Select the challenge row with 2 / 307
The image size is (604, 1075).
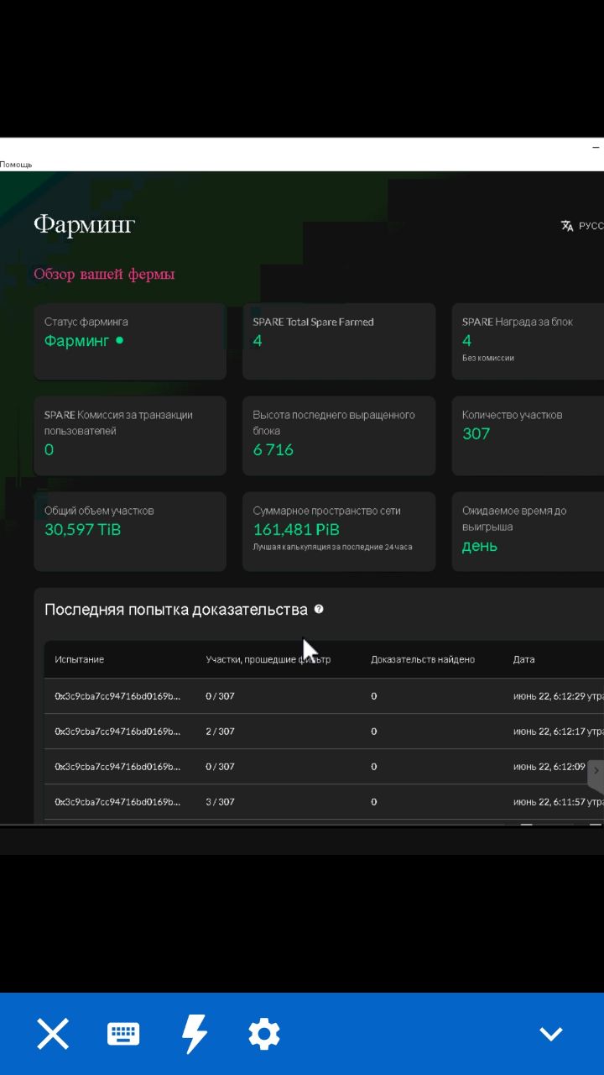(x=220, y=732)
